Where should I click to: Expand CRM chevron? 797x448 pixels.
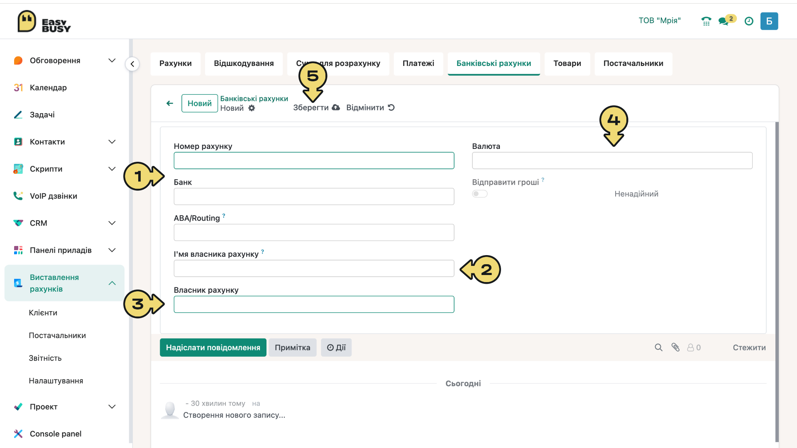point(112,223)
